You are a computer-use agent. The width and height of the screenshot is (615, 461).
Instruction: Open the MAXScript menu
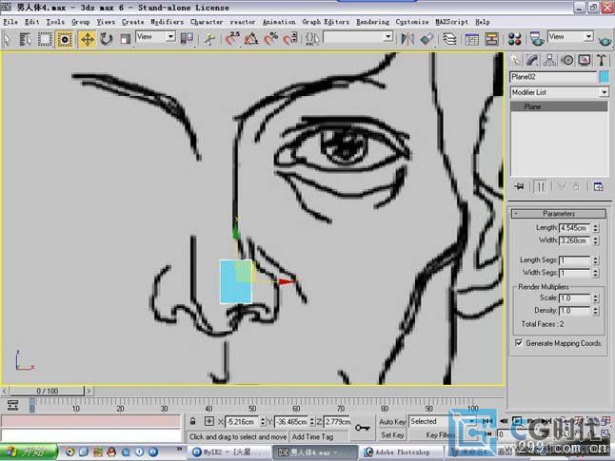coord(451,22)
